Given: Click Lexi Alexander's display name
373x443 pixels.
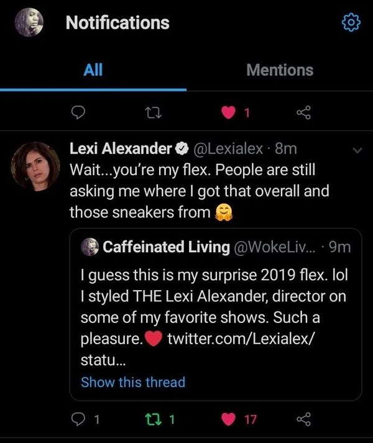Looking at the screenshot, I should click(x=120, y=149).
